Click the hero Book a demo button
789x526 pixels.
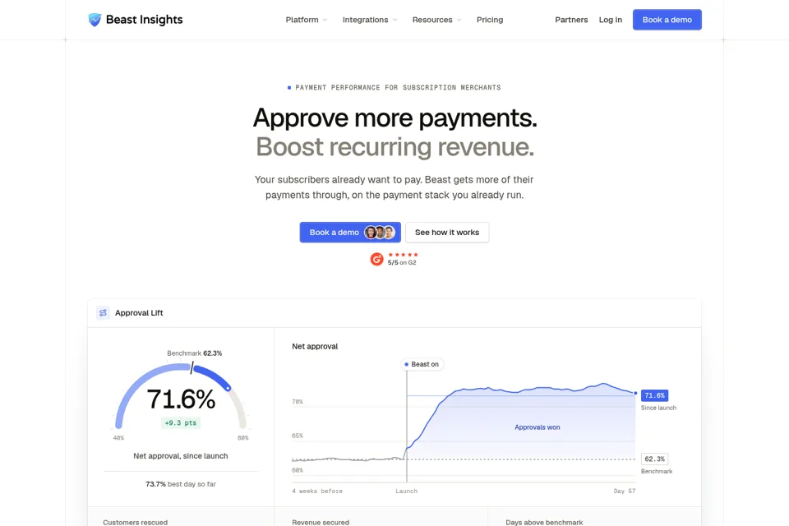(350, 232)
